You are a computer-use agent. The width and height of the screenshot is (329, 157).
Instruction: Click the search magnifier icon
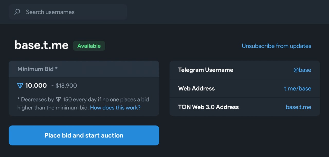[x=17, y=12]
